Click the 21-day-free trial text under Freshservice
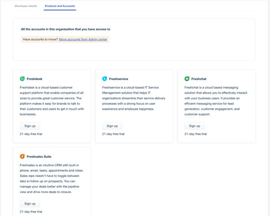Screen dimensions: 270x224 113,134
